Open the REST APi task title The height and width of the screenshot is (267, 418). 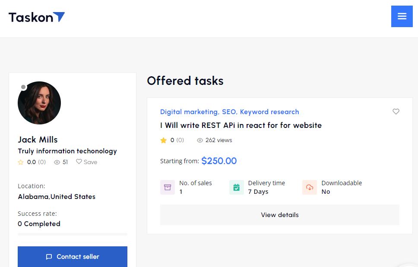pos(241,125)
